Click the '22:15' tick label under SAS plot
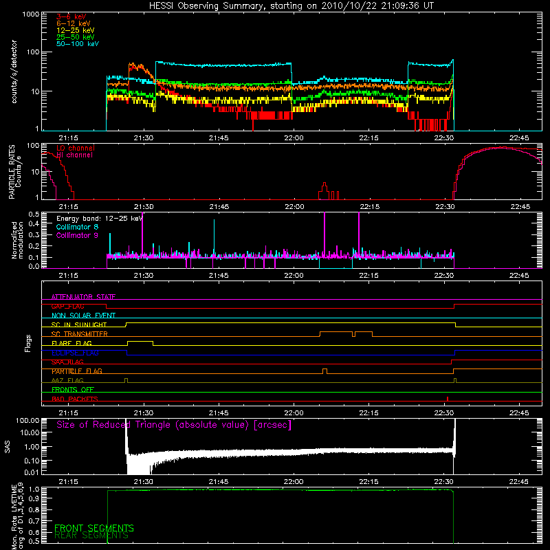Screen dimensions: 550x550 (368, 482)
